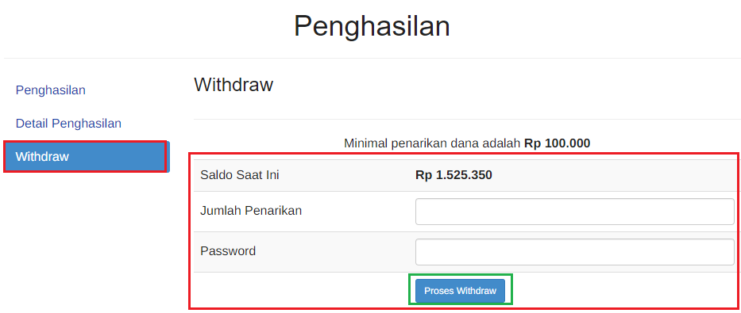The image size is (741, 313).
Task: Click the Rp 1.525.350 balance value
Action: pyautogui.click(x=453, y=175)
